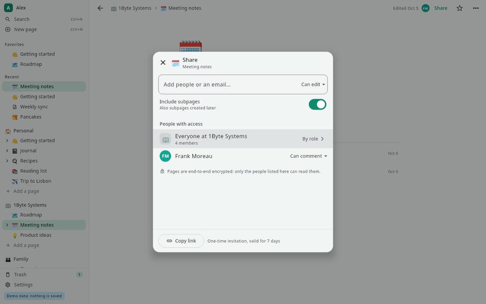Toggle the Include subpages switch
The image size is (486, 304).
317,104
